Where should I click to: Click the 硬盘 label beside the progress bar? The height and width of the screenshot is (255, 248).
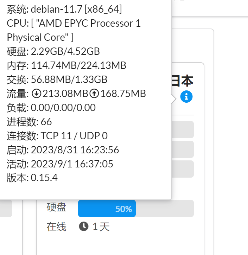point(56,207)
